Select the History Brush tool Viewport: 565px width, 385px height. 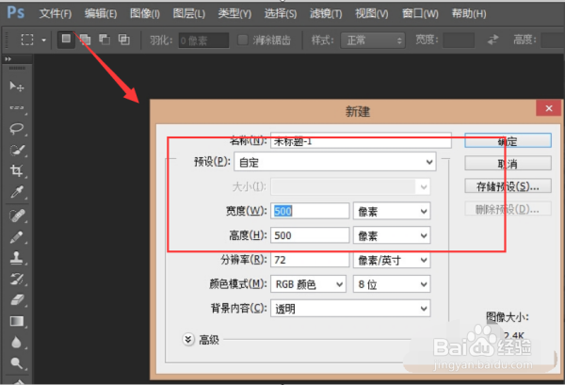[17, 280]
